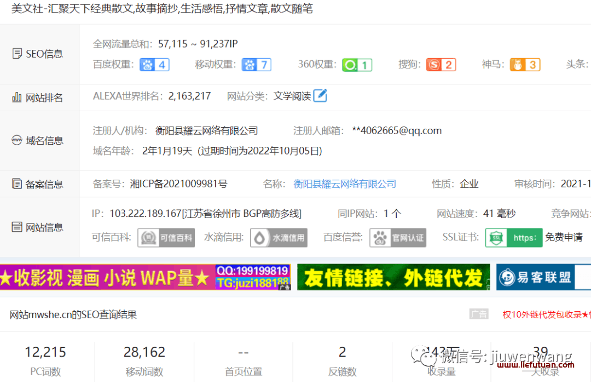This screenshot has width=591, height=384.
Task: Click the 权10外链代发包收录 ad link
Action: pyautogui.click(x=547, y=314)
